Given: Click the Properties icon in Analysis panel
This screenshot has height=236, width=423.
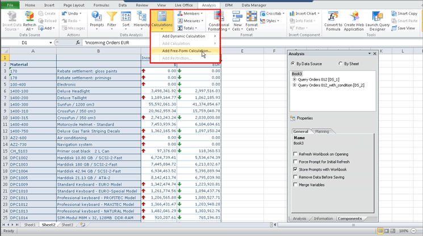Looking at the screenshot, I should coord(292,118).
